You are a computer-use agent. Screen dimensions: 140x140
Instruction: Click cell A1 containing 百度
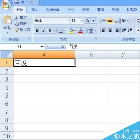coord(44,63)
